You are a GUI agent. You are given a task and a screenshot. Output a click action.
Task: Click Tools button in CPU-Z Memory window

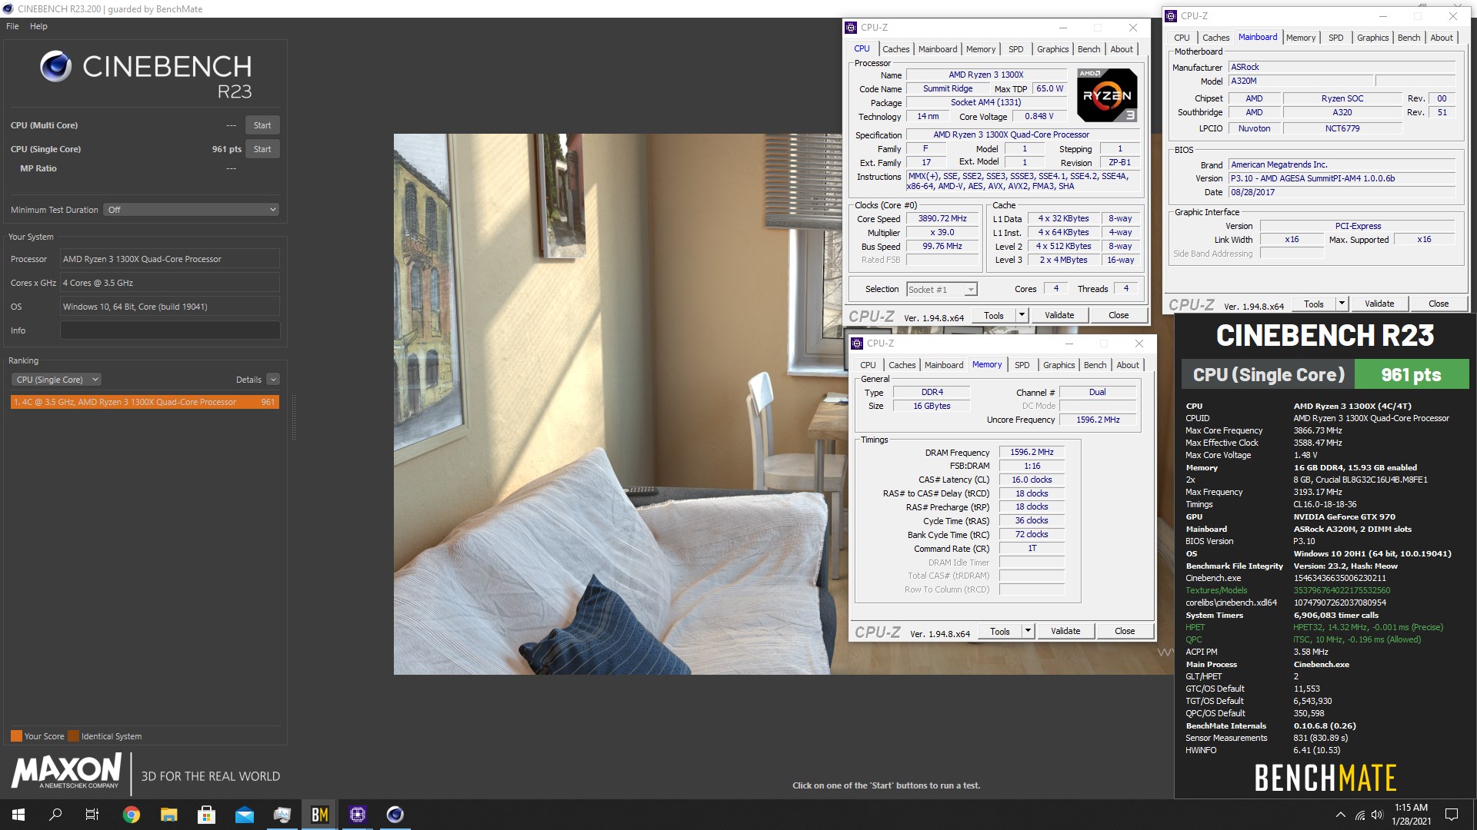pyautogui.click(x=1000, y=631)
